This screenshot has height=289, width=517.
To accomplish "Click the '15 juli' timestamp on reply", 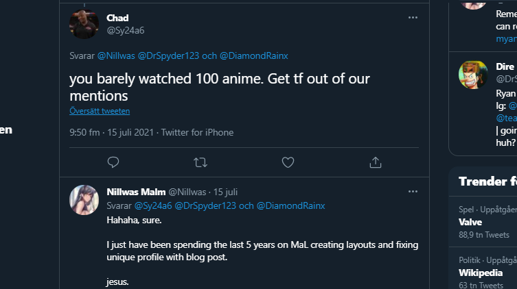I will click(226, 192).
